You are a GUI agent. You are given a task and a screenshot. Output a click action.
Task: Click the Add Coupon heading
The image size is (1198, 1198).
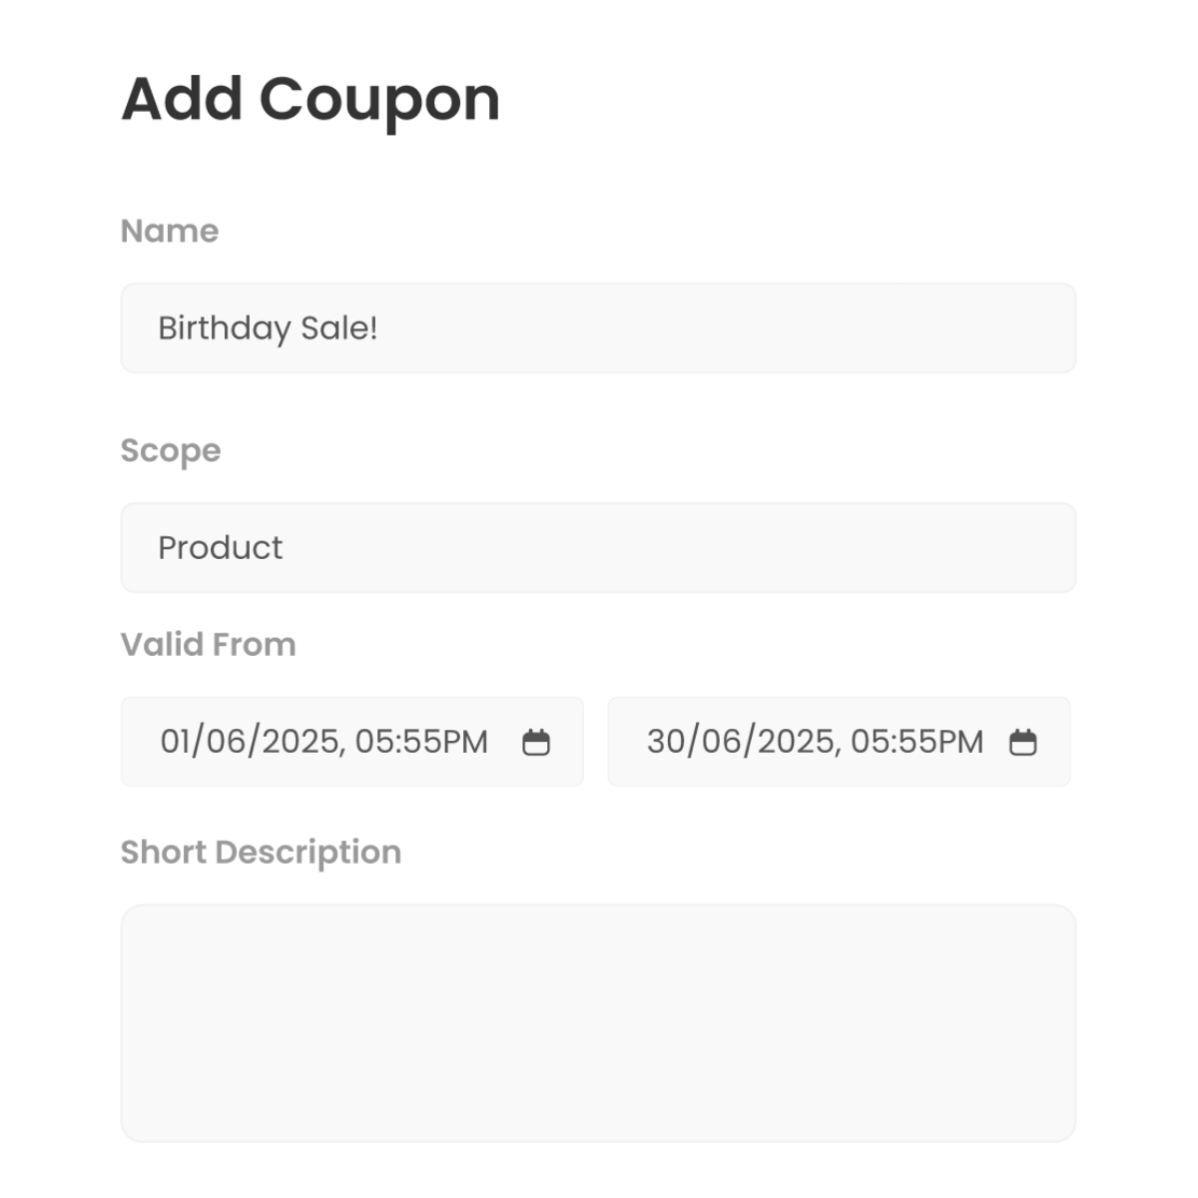310,100
